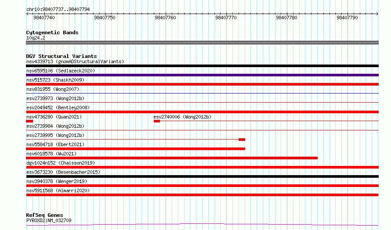The width and height of the screenshot is (391, 230).
Task: Click the PYROXD2|NM_032709 gene label
Action: point(49,220)
